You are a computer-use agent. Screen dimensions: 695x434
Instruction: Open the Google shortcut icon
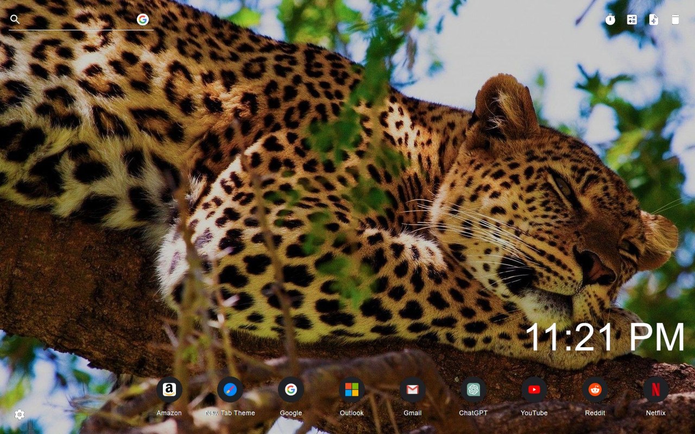291,390
